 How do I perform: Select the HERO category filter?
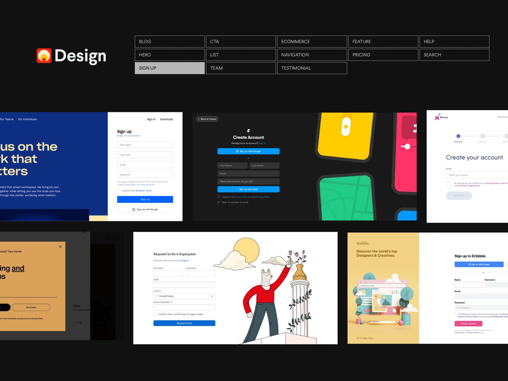pyautogui.click(x=169, y=55)
